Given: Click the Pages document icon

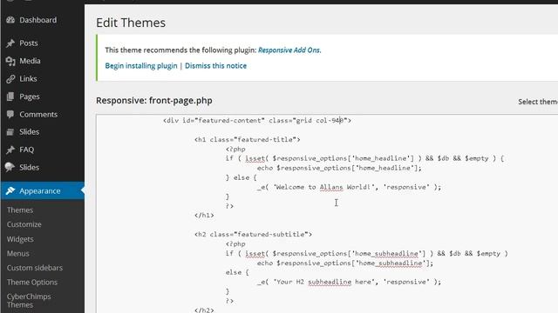Looking at the screenshot, I should point(10,97).
